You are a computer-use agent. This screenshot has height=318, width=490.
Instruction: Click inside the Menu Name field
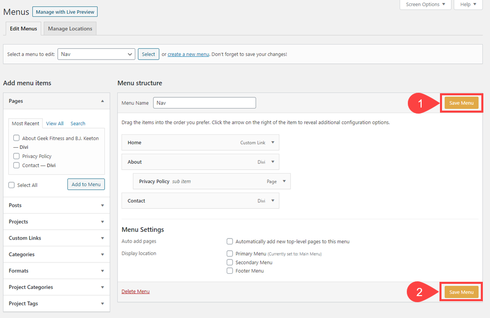click(x=204, y=102)
